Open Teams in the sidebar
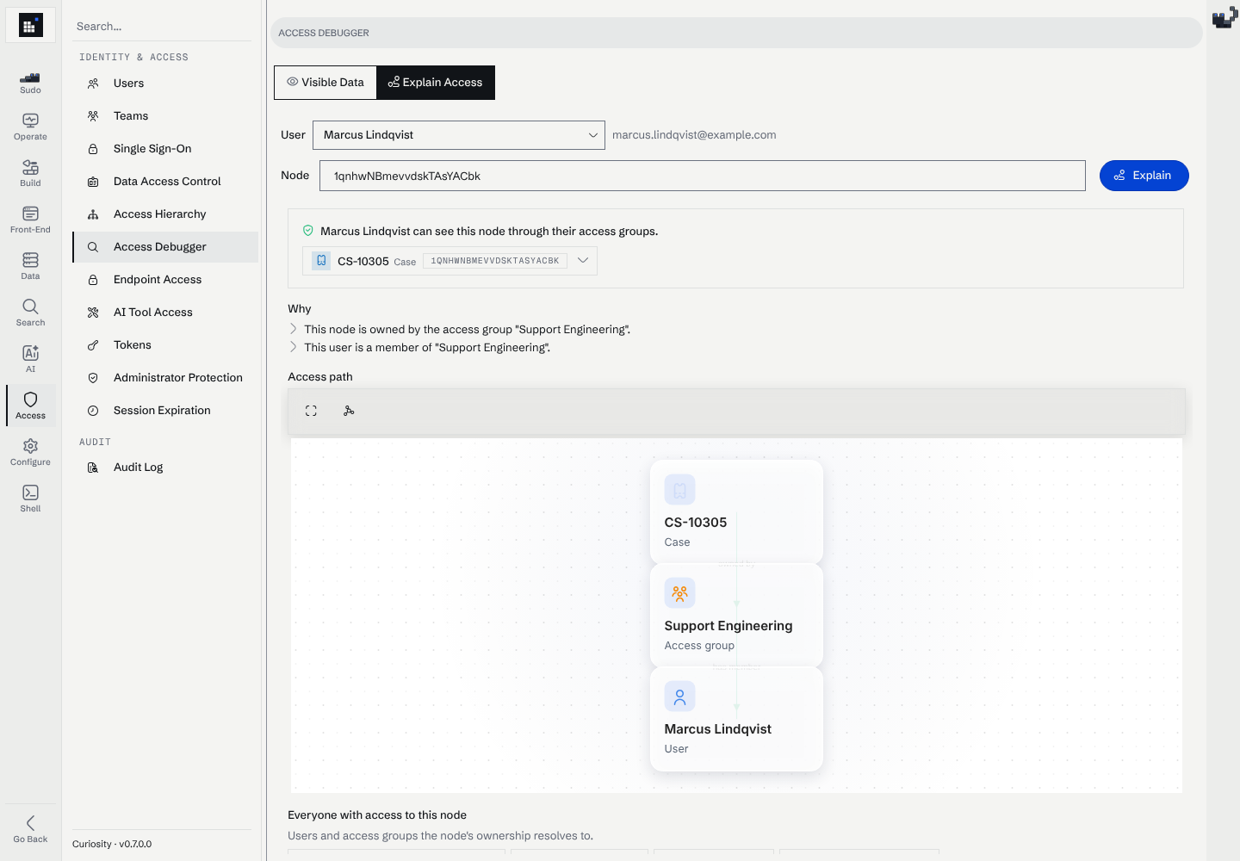The width and height of the screenshot is (1240, 861). (x=165, y=116)
